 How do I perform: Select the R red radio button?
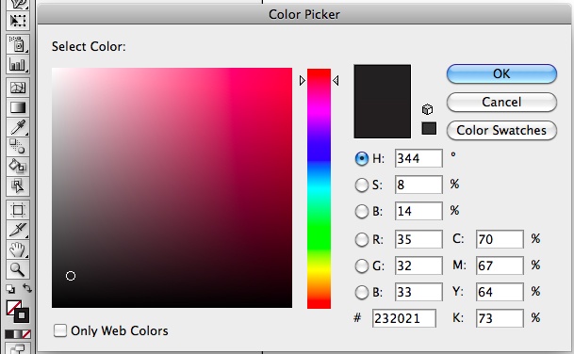[362, 239]
